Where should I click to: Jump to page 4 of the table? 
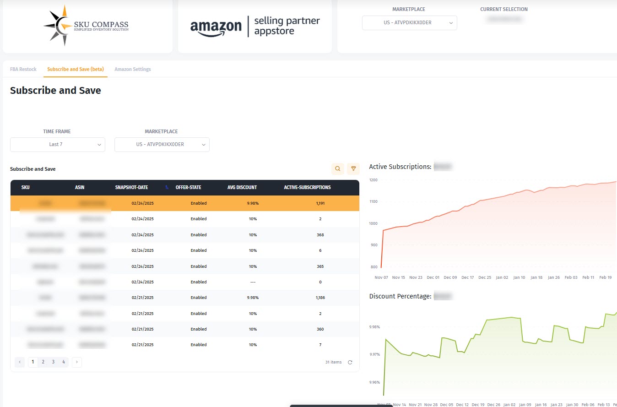point(64,362)
